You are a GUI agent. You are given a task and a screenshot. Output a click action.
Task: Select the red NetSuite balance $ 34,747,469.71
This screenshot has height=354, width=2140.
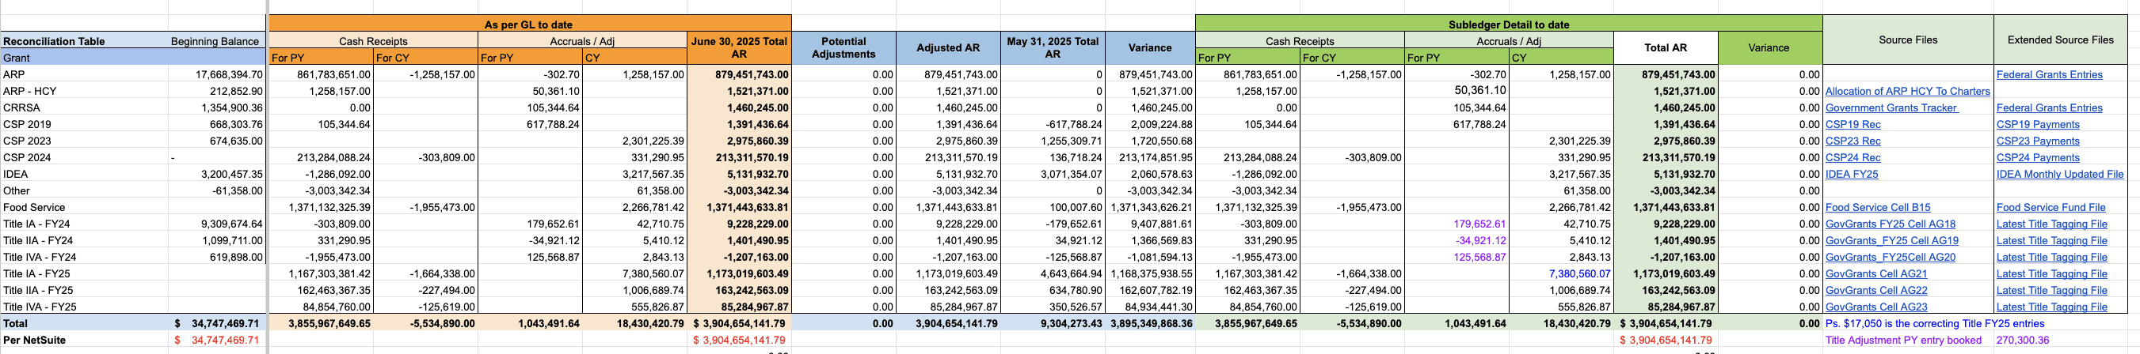pyautogui.click(x=217, y=340)
